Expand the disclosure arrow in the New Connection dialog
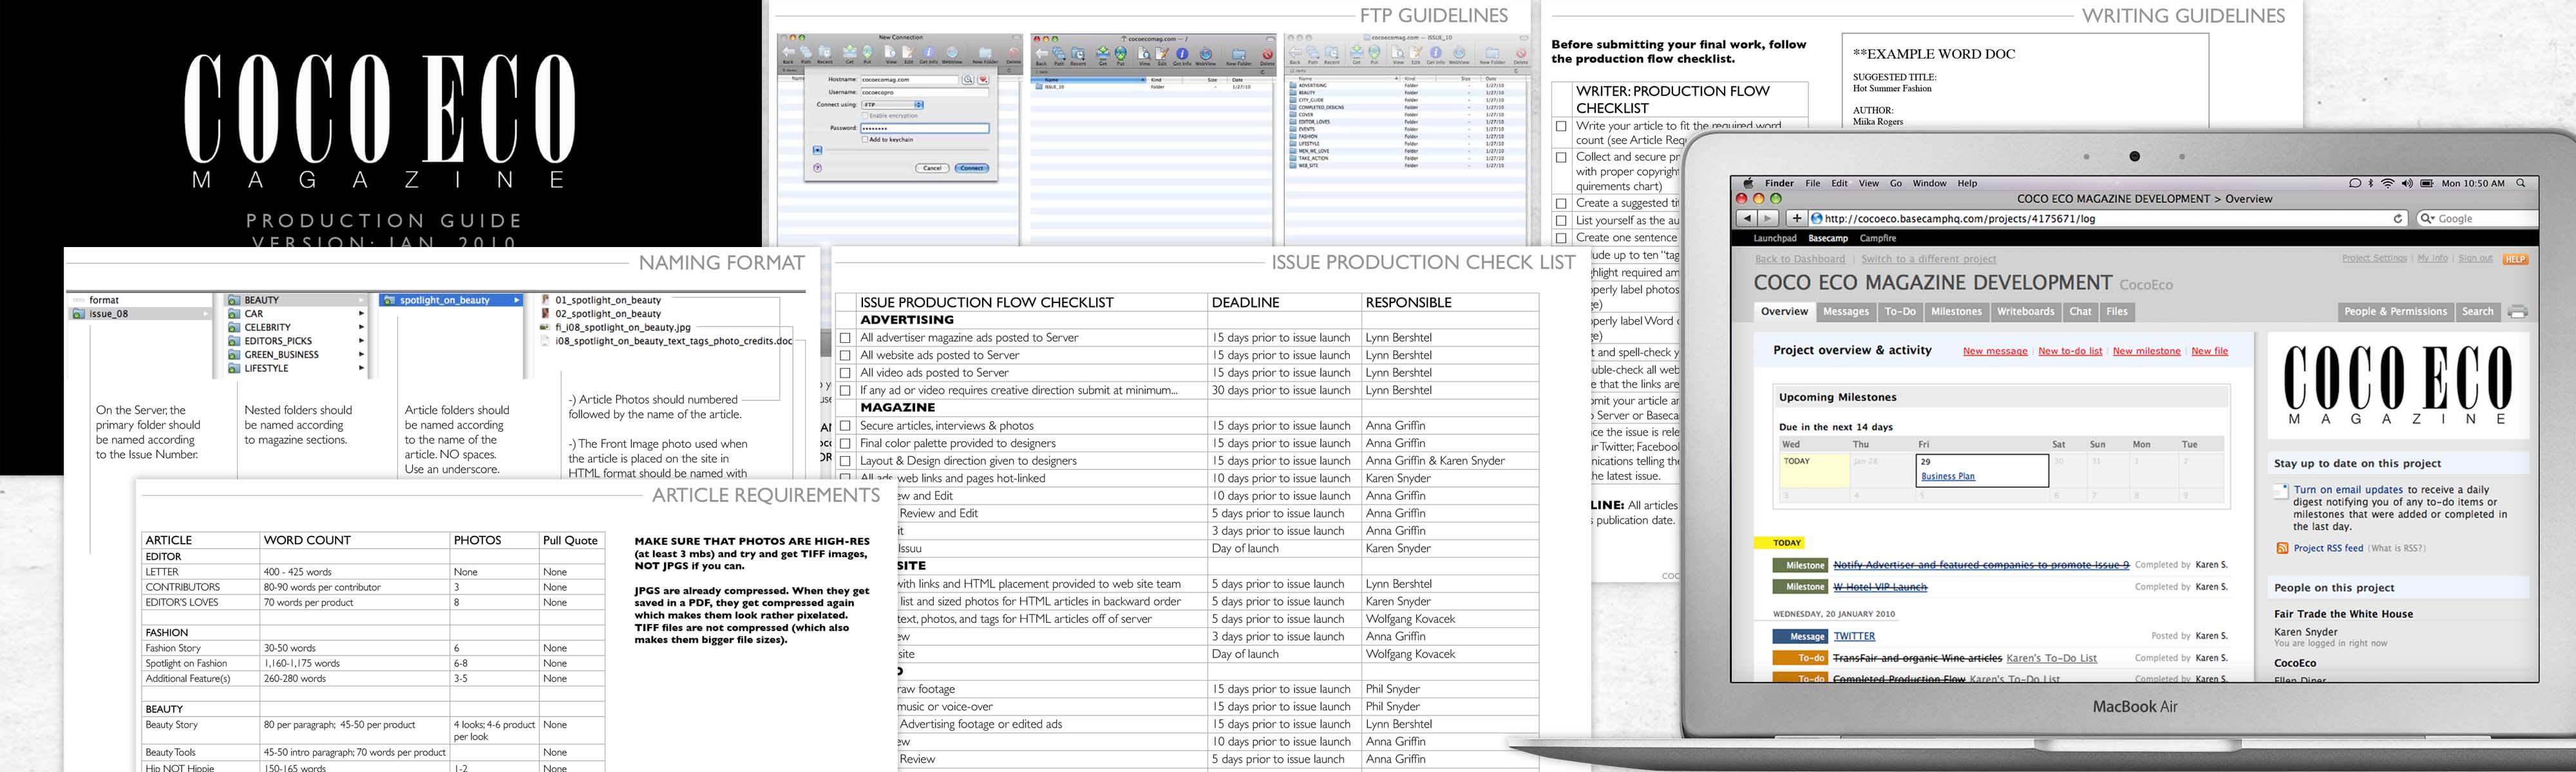Viewport: 2576px width, 772px height. 818,151
